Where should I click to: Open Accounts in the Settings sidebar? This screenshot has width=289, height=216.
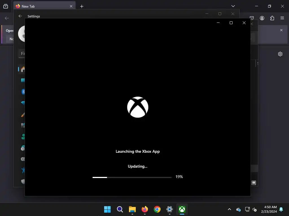23,137
